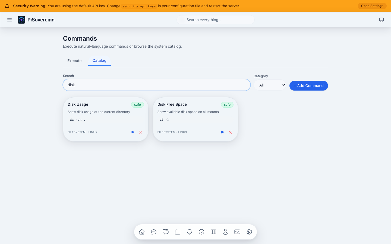Image resolution: width=391 pixels, height=244 pixels.
Task: Run the Disk Free Space command
Action: point(222,132)
